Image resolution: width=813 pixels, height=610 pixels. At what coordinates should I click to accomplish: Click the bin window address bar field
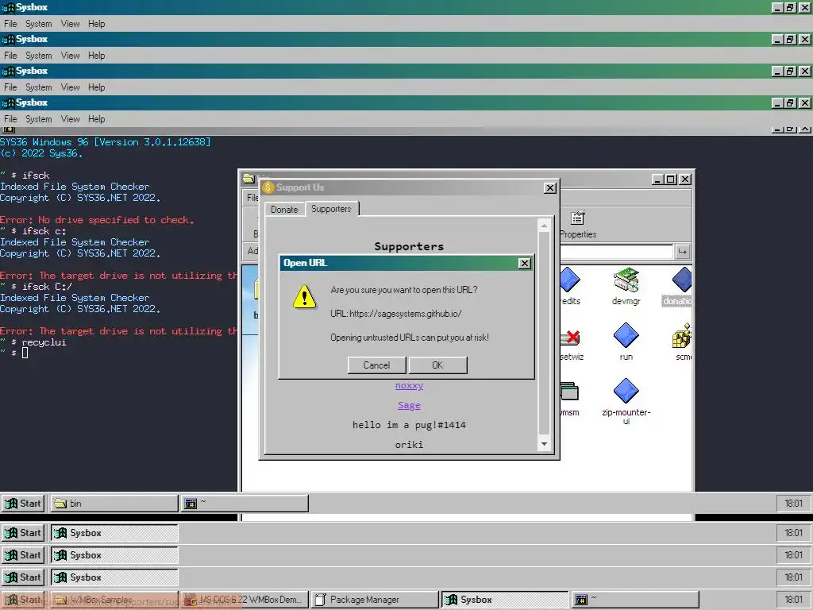pos(616,252)
